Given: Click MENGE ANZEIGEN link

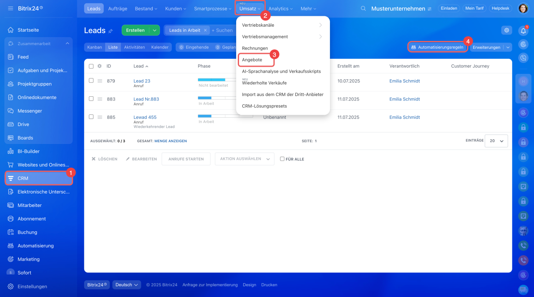Looking at the screenshot, I should (171, 141).
